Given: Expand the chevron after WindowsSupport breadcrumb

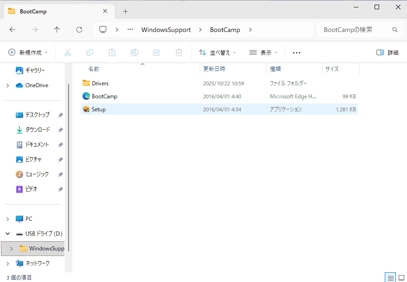Looking at the screenshot, I should [200, 30].
